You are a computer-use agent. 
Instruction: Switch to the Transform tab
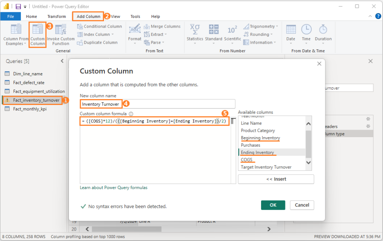[57, 16]
